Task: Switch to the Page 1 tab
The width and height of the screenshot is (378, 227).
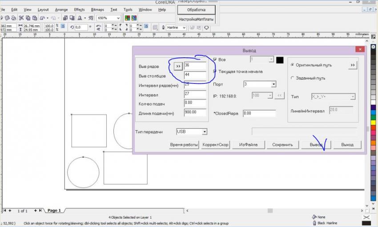Action: [x=54, y=211]
